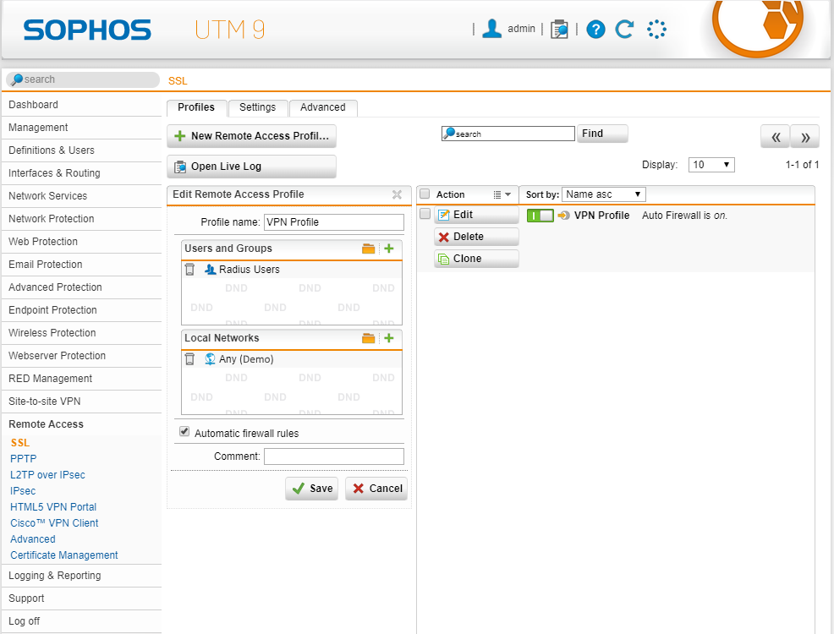The image size is (834, 634).
Task: Close the Edit Remote Access Profile panel
Action: point(397,194)
